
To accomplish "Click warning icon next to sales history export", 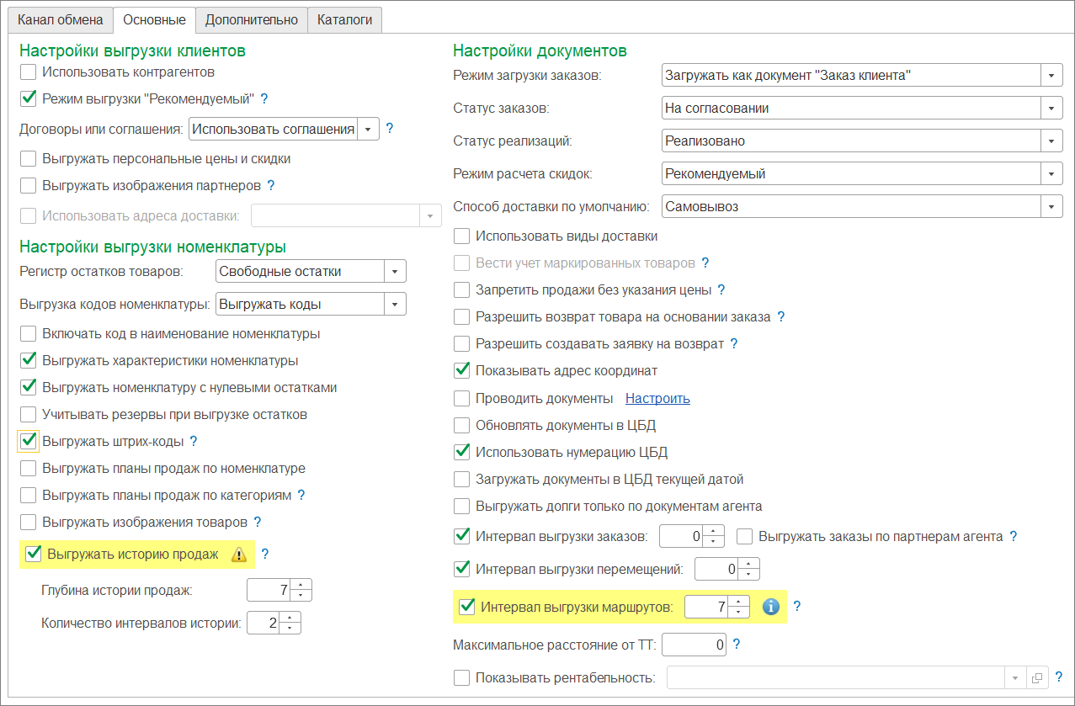I will [x=239, y=555].
